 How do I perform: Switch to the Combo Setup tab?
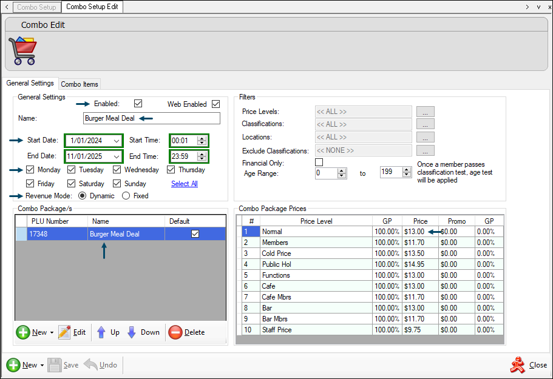[x=37, y=7]
